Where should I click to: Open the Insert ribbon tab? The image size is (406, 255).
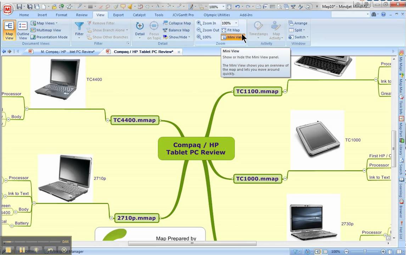coord(42,15)
